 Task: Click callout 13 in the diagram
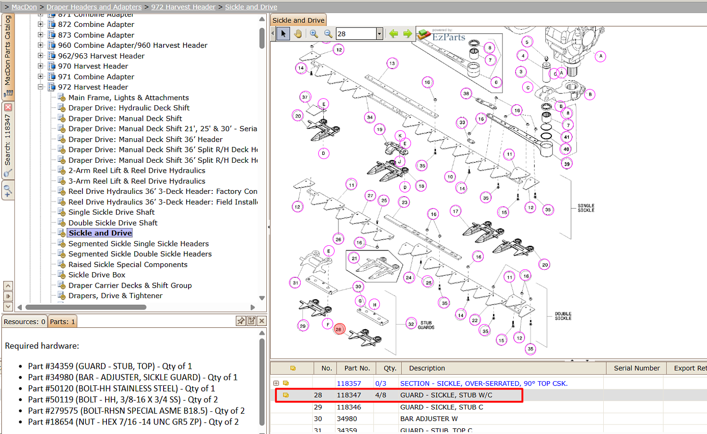392,63
